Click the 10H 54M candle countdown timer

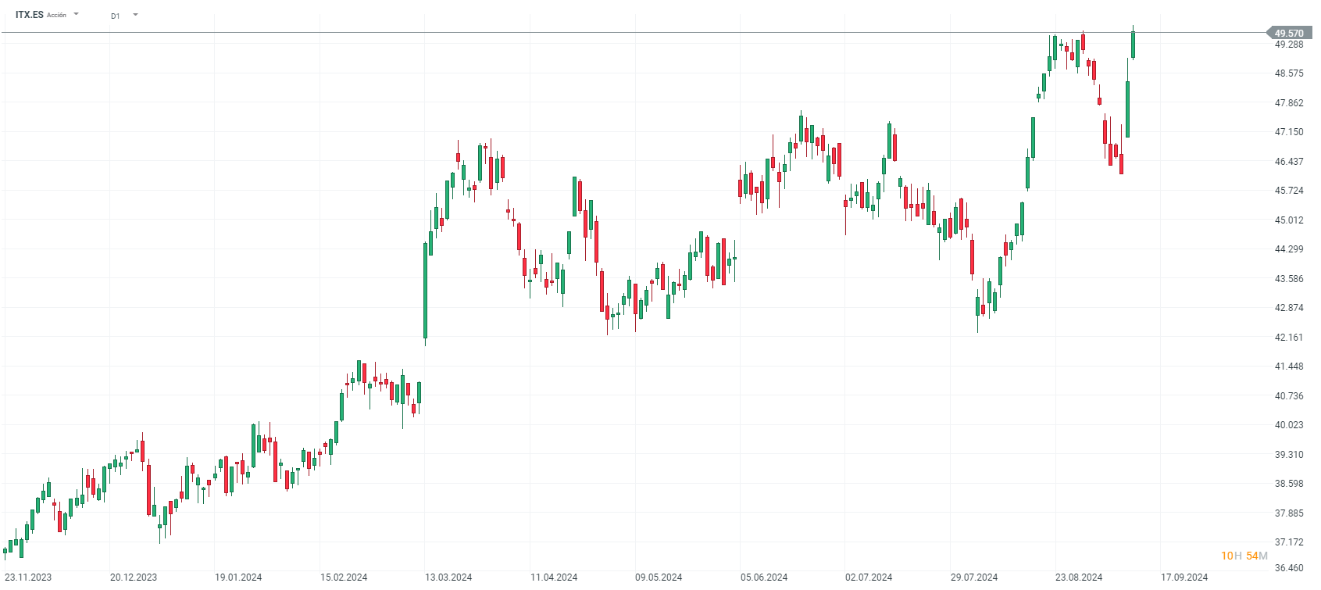tap(1244, 556)
